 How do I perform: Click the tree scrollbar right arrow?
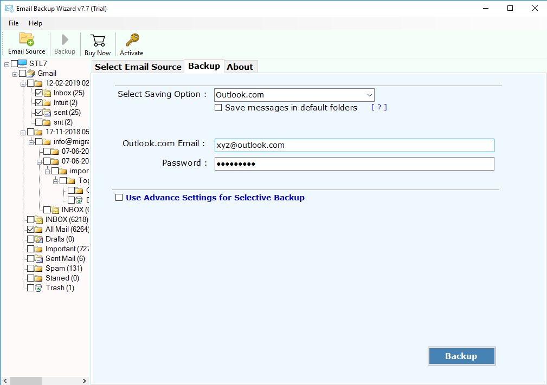[x=85, y=381]
